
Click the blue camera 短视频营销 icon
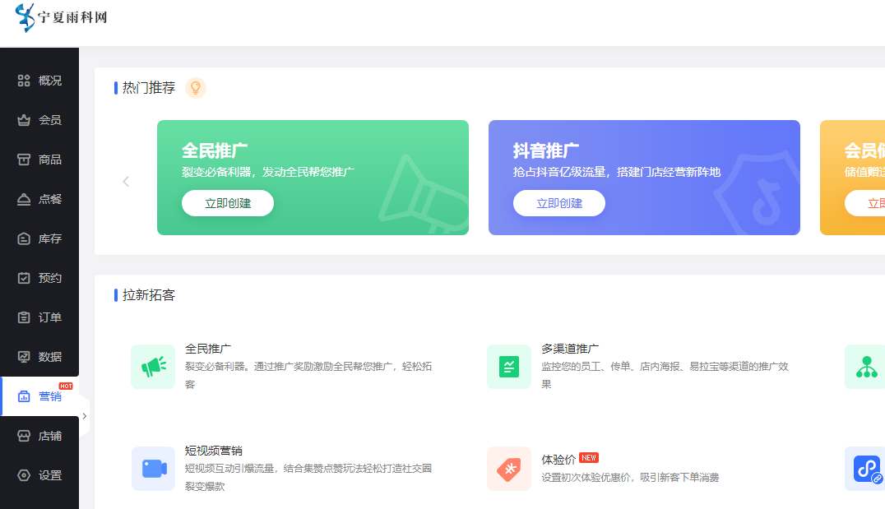click(x=154, y=469)
